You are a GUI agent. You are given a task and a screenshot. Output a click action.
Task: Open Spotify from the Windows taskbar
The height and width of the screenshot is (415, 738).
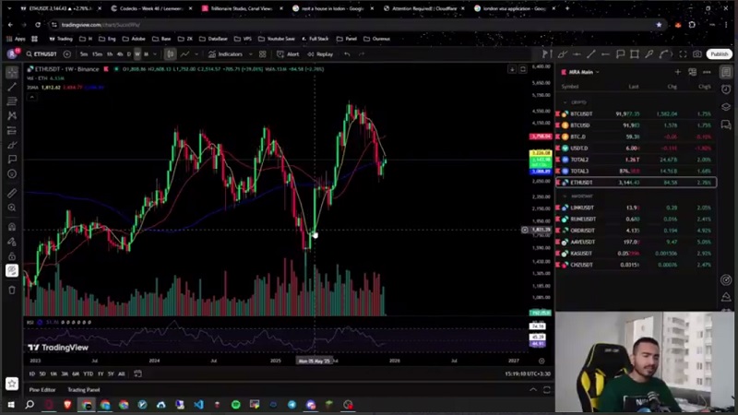coord(235,405)
